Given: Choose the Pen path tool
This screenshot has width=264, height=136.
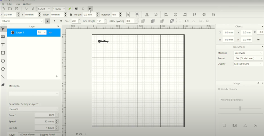Looking at the screenshot, I should [x=3, y=85].
